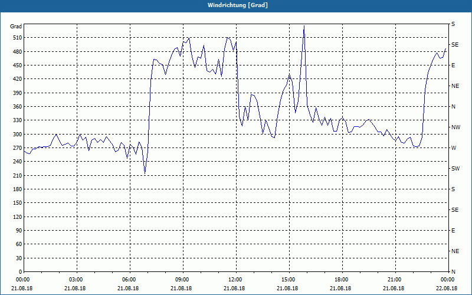Select the '150' degree axis label
472x295 pixels.
[18, 203]
